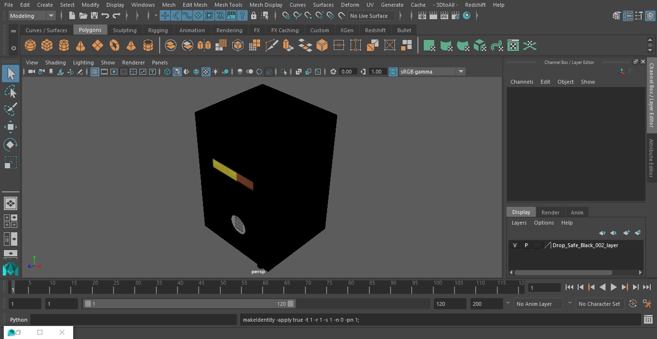Click the Extrude shelf icon

[x=288, y=46]
